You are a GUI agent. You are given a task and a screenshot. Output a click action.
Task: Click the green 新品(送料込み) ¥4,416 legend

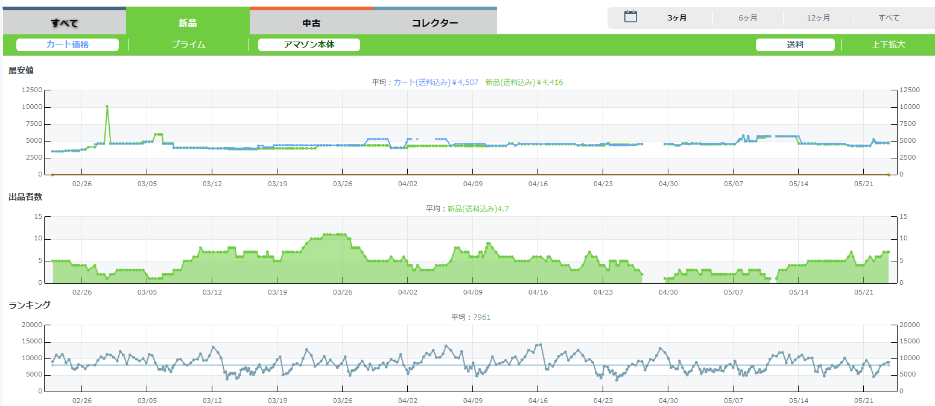[x=524, y=83]
